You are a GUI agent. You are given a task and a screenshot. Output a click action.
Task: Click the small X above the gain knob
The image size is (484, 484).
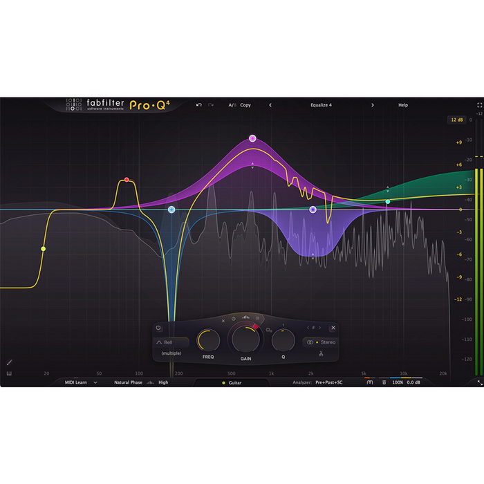point(223,321)
